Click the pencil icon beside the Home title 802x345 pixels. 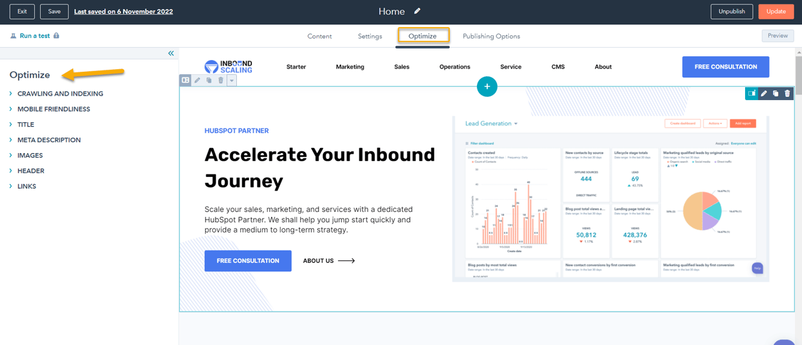(x=418, y=11)
